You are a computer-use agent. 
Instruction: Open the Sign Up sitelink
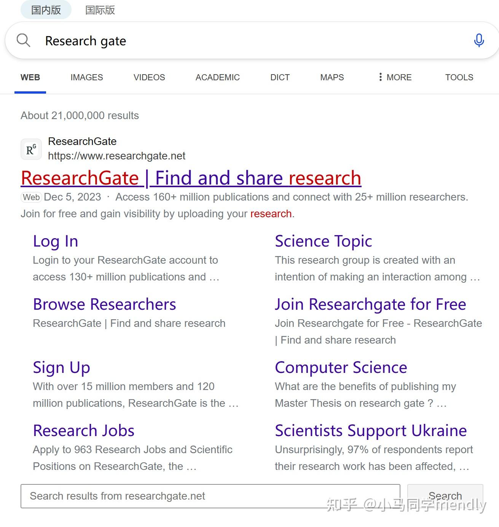pyautogui.click(x=61, y=367)
